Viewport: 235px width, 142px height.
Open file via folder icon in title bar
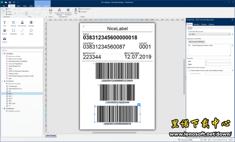[6, 2]
